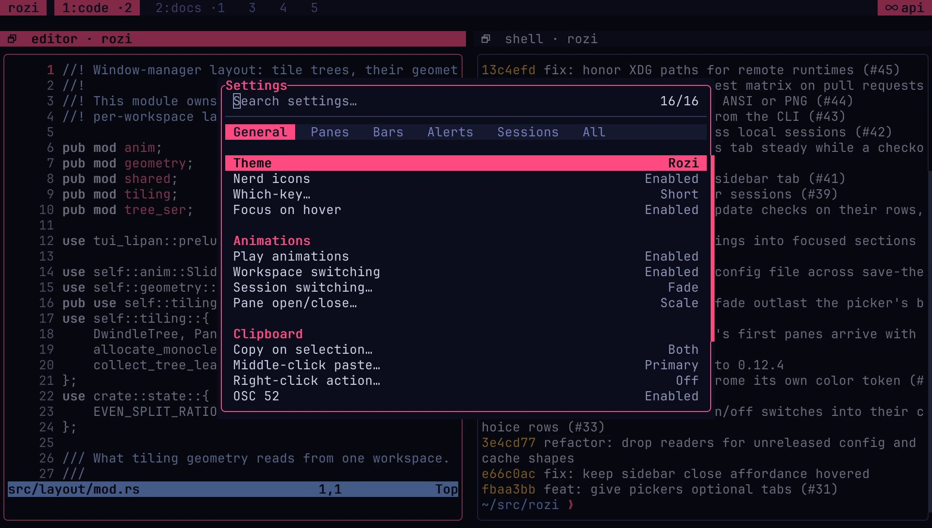Toggle the Play animations setting
This screenshot has width=932, height=528.
[466, 256]
